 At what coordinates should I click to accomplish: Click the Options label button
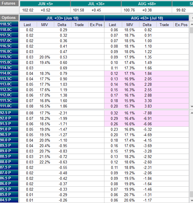click(x=9, y=18)
